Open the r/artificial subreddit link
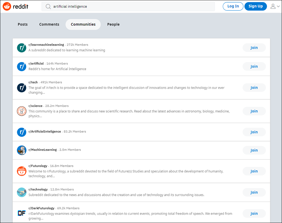The image size is (282, 223). pos(36,63)
